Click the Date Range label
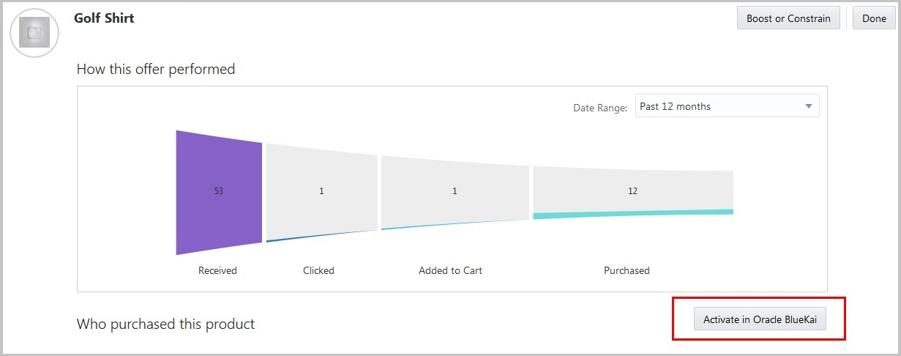The image size is (901, 356). 599,108
